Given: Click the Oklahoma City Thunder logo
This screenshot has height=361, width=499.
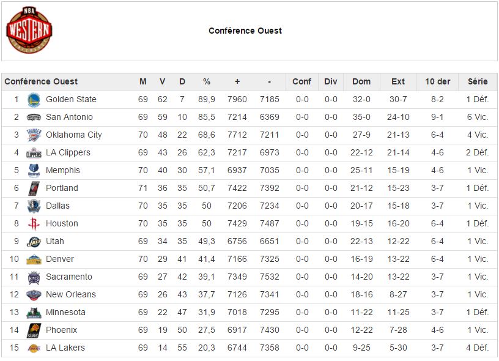Looking at the screenshot, I should point(34,135).
